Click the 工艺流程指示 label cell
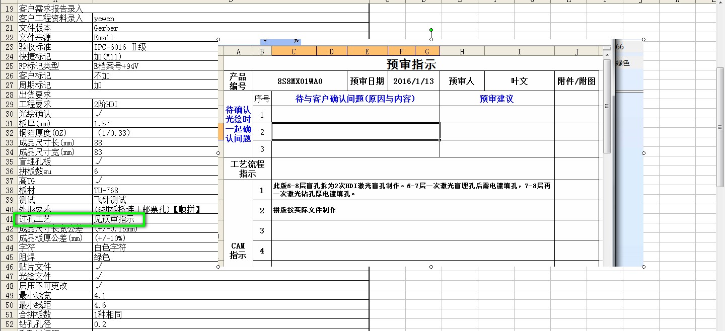The image size is (725, 331). click(247, 169)
